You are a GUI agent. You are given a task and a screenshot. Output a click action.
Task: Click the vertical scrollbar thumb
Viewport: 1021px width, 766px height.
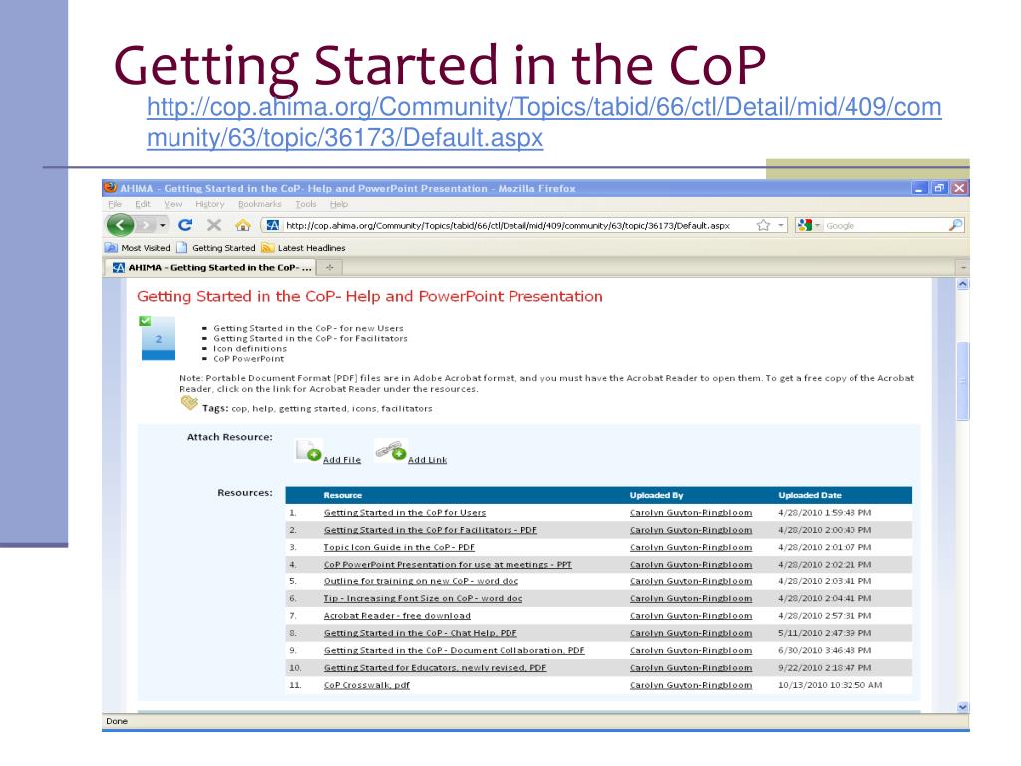pos(962,381)
